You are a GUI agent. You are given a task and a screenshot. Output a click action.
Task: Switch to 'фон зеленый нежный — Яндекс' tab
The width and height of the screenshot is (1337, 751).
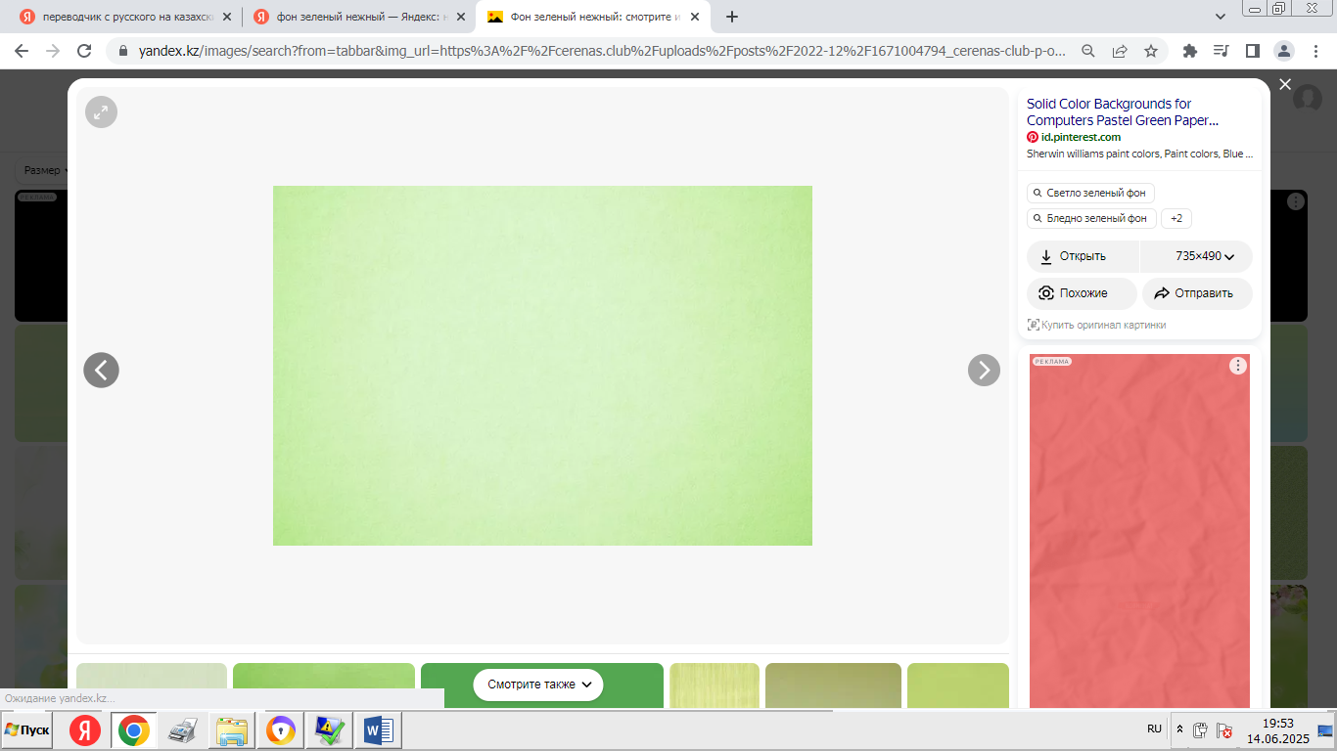coord(358,17)
